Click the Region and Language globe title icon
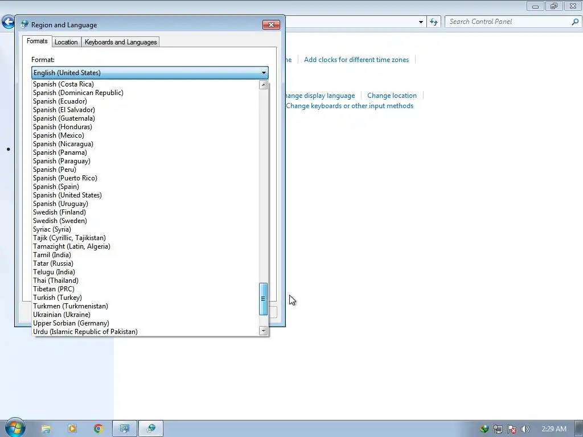 tap(24, 24)
